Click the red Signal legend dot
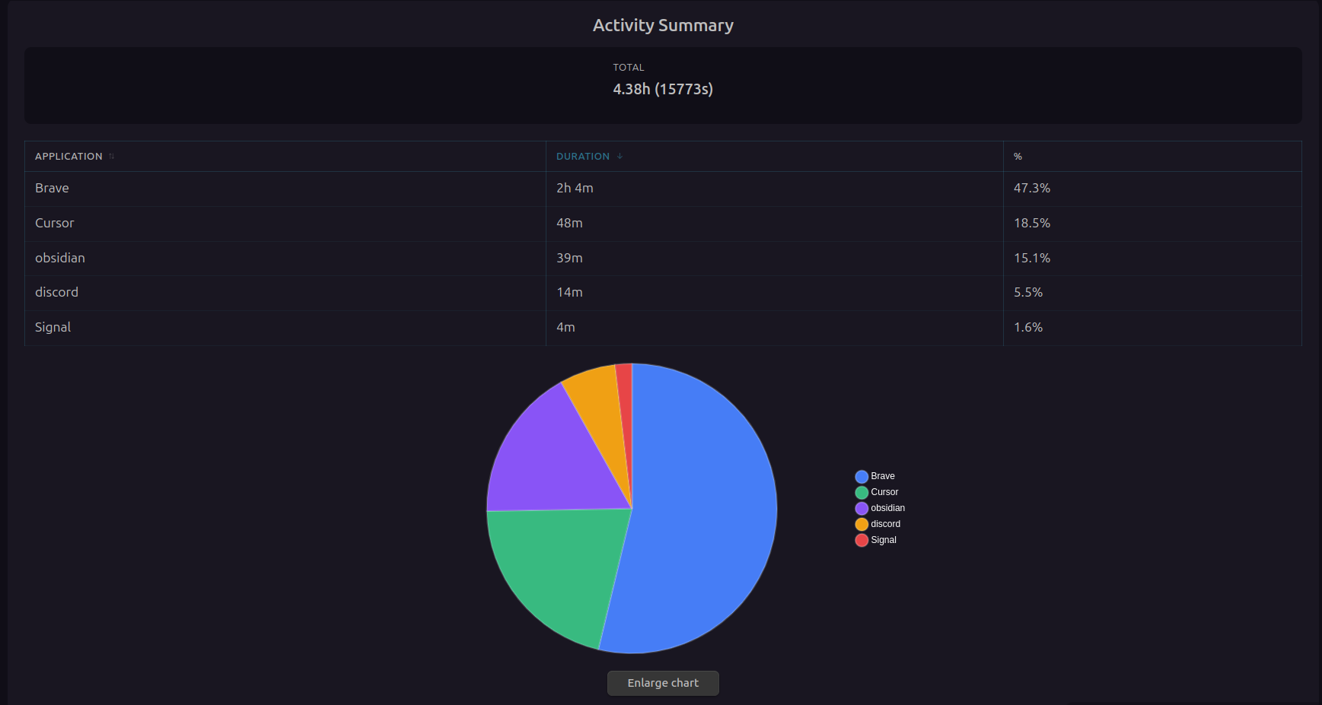This screenshot has height=705, width=1322. tap(861, 540)
